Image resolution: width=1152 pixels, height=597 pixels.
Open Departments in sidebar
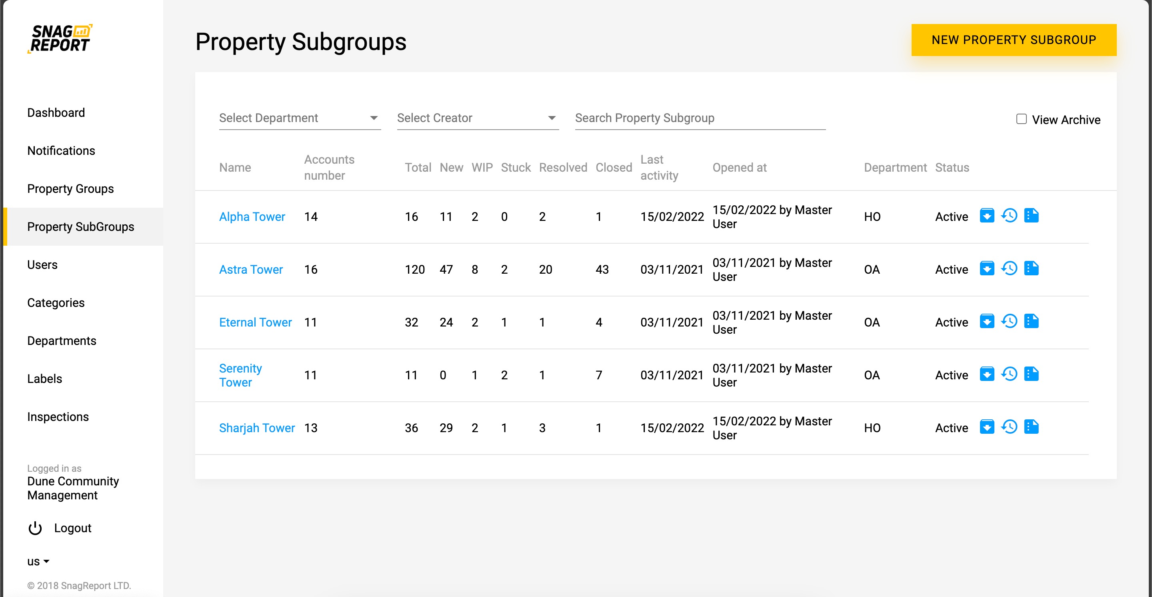click(61, 341)
